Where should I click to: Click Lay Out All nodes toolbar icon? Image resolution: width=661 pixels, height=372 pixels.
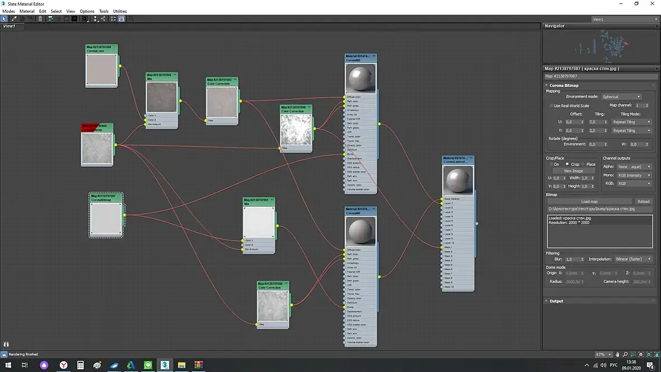coord(95,18)
